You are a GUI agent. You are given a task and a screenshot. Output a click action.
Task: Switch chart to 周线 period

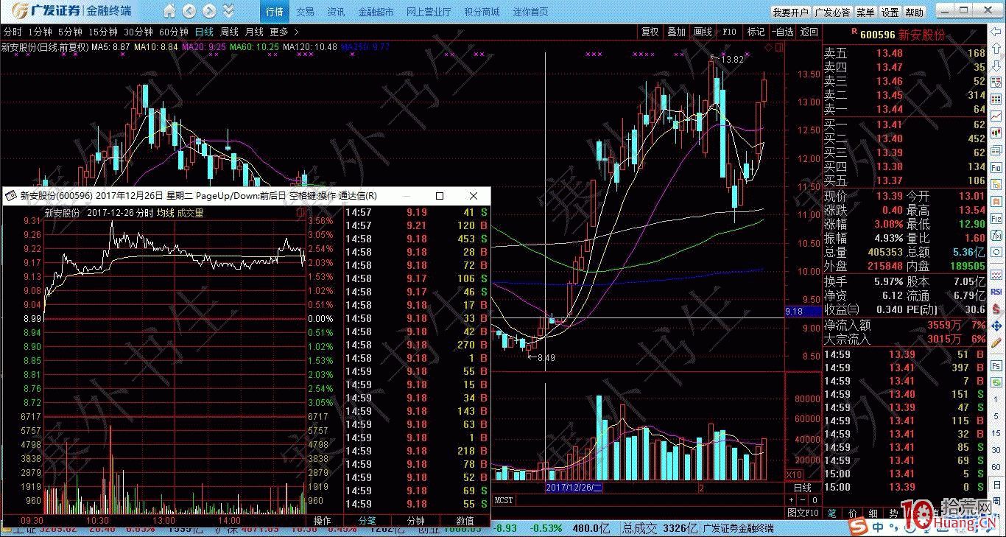[229, 32]
